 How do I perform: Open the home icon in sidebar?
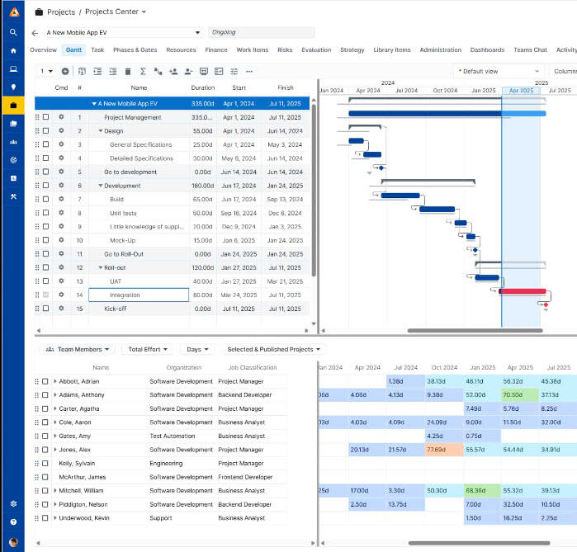(13, 50)
